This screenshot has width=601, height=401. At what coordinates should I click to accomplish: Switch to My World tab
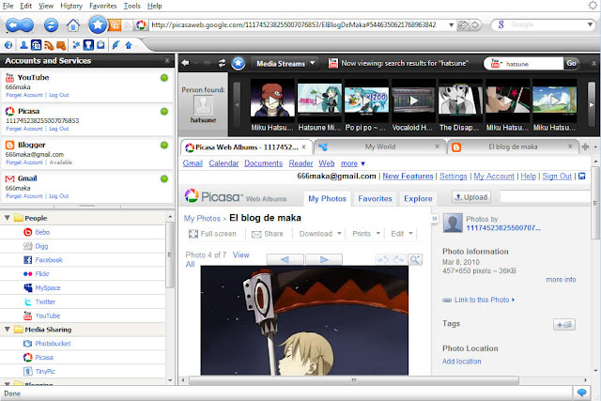click(379, 147)
